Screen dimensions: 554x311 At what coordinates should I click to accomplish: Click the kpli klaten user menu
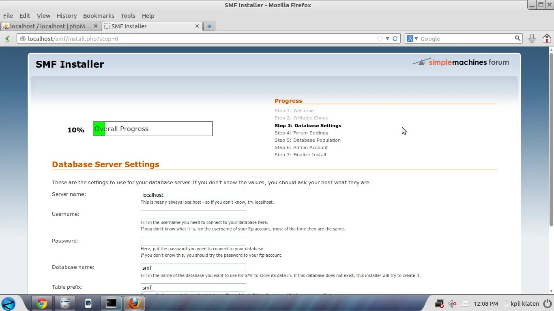click(x=521, y=304)
